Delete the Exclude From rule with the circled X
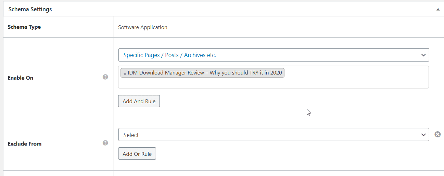444x176 pixels. (x=437, y=135)
